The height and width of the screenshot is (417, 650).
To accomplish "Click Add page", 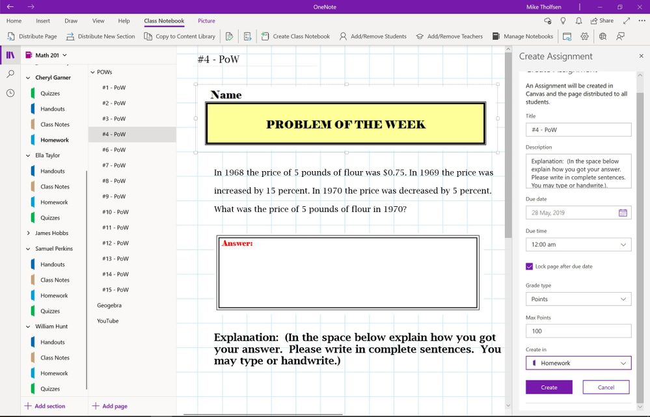I will tap(109, 406).
